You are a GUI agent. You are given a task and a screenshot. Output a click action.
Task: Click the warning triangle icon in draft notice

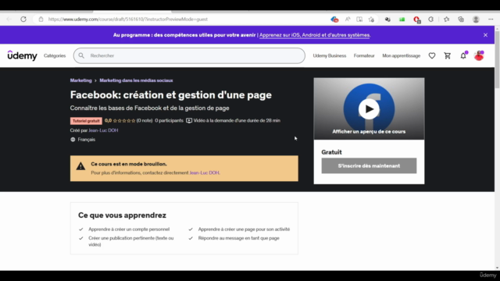coord(80,166)
